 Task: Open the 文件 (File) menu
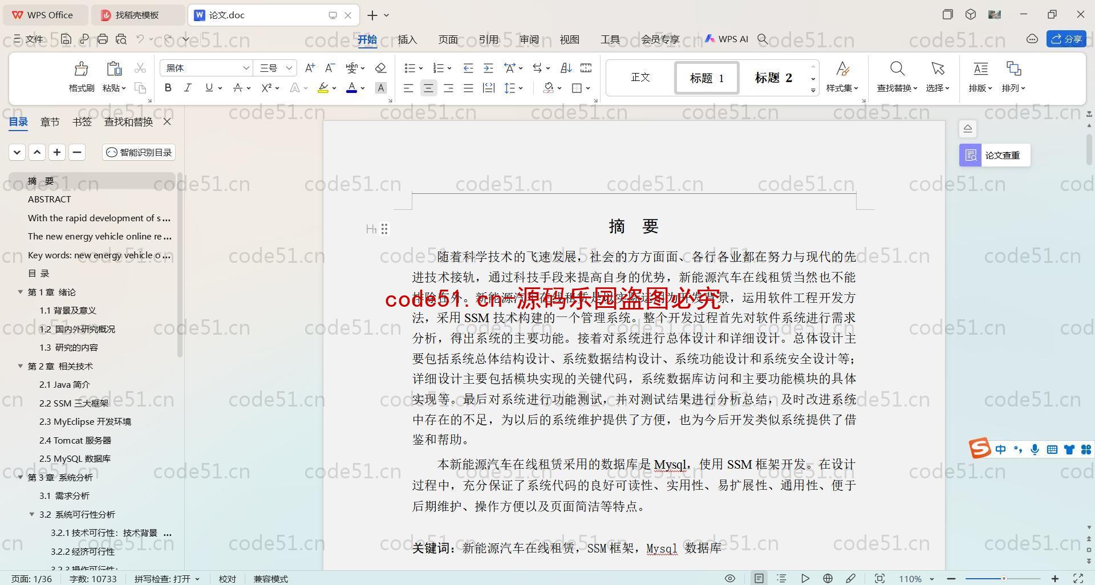29,39
